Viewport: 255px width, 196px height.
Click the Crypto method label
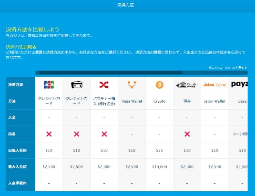pyautogui.click(x=159, y=101)
